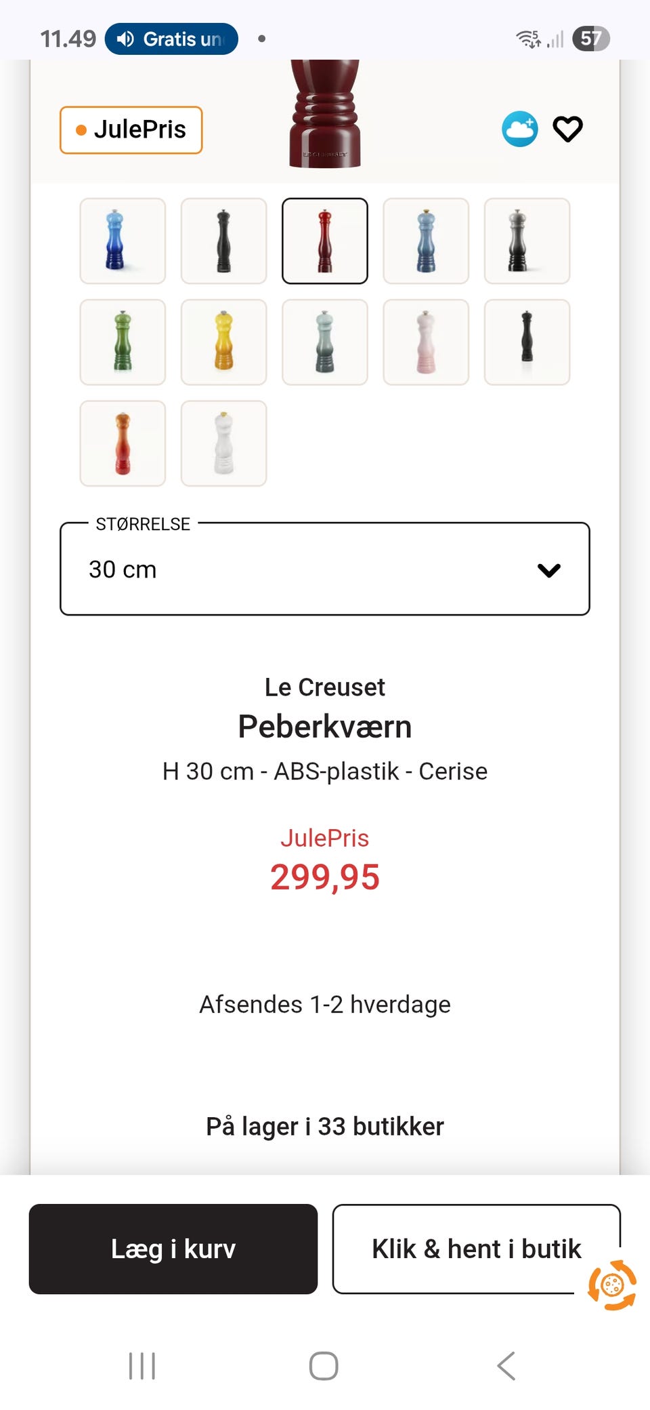650x1410 pixels.
Task: Open På lager i 33 butikker link
Action: tap(325, 1126)
